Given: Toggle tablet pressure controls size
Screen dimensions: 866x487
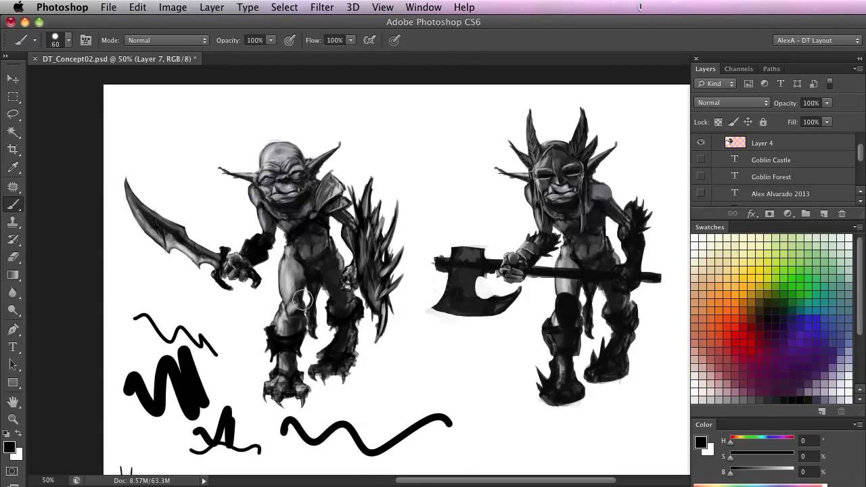Looking at the screenshot, I should coord(394,40).
